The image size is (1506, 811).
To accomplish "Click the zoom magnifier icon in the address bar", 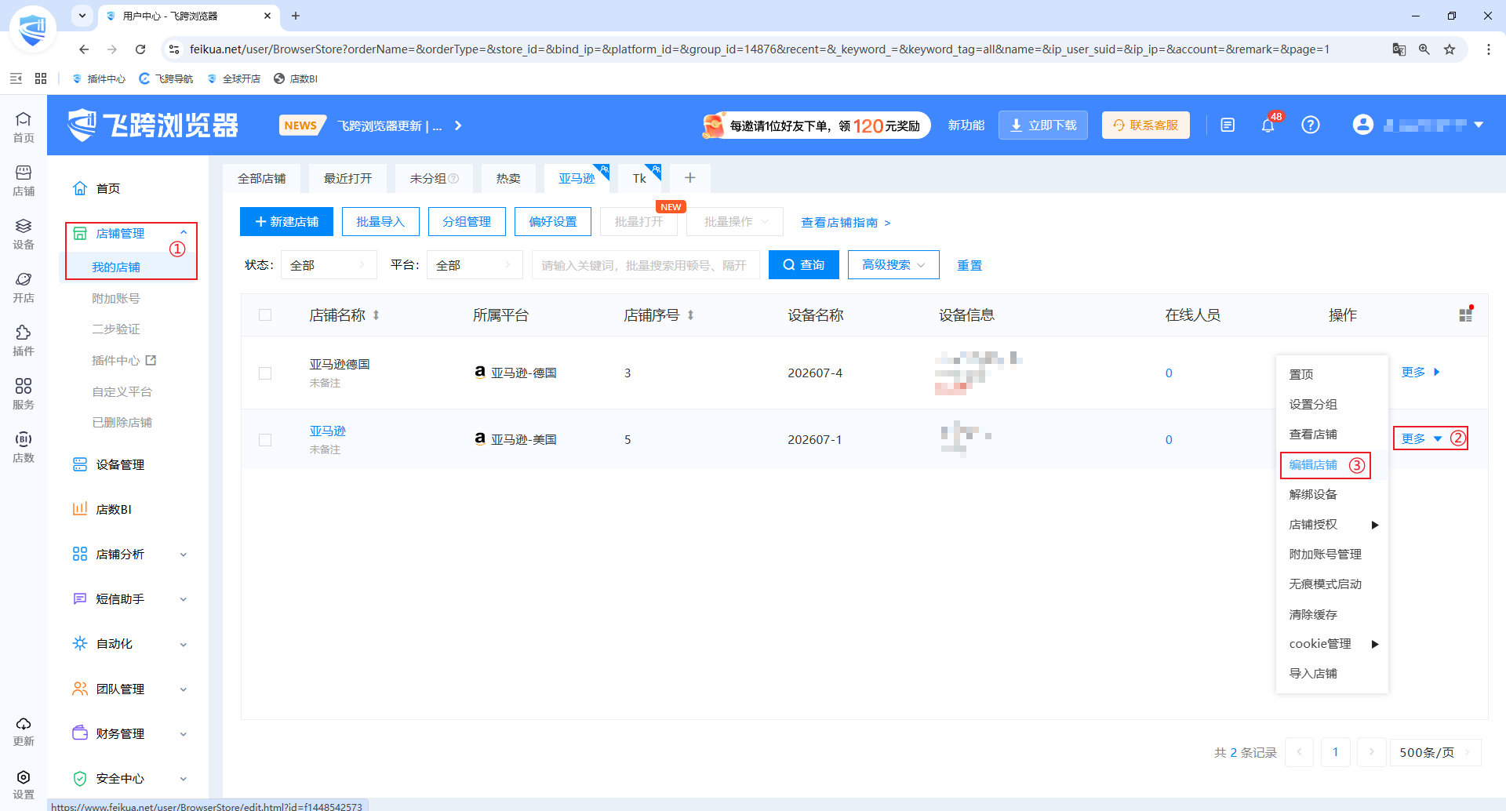I will click(1424, 49).
